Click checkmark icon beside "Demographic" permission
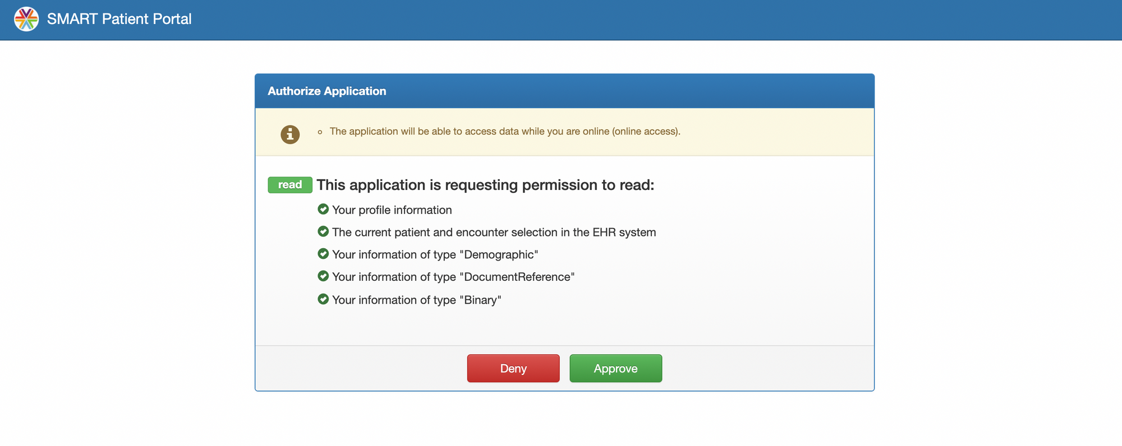The image size is (1122, 446). pos(323,254)
